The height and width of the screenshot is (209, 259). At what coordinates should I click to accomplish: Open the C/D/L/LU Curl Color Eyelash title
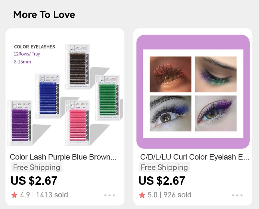[195, 157]
